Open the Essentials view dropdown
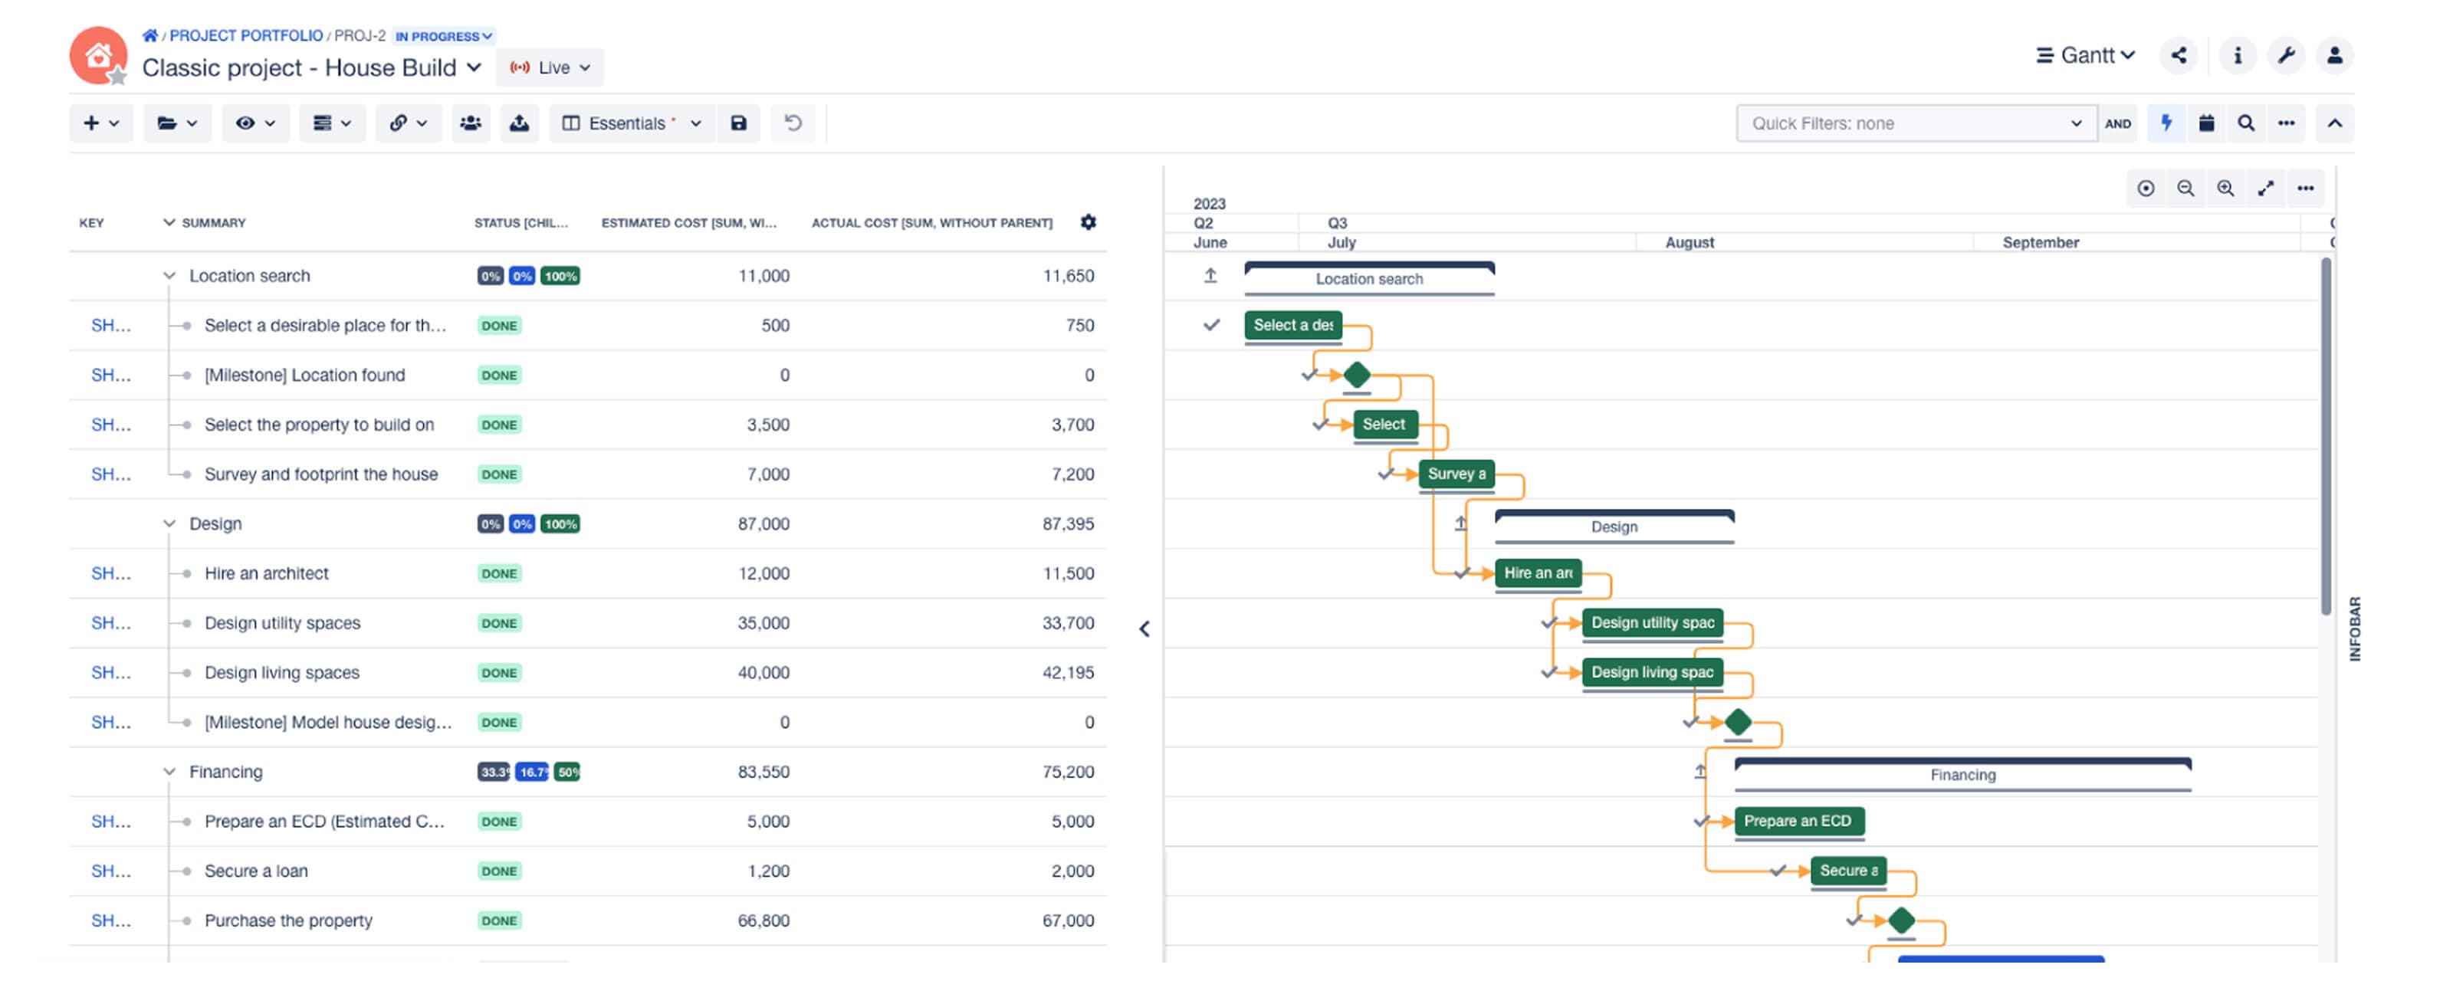The height and width of the screenshot is (981, 2453). 632,123
